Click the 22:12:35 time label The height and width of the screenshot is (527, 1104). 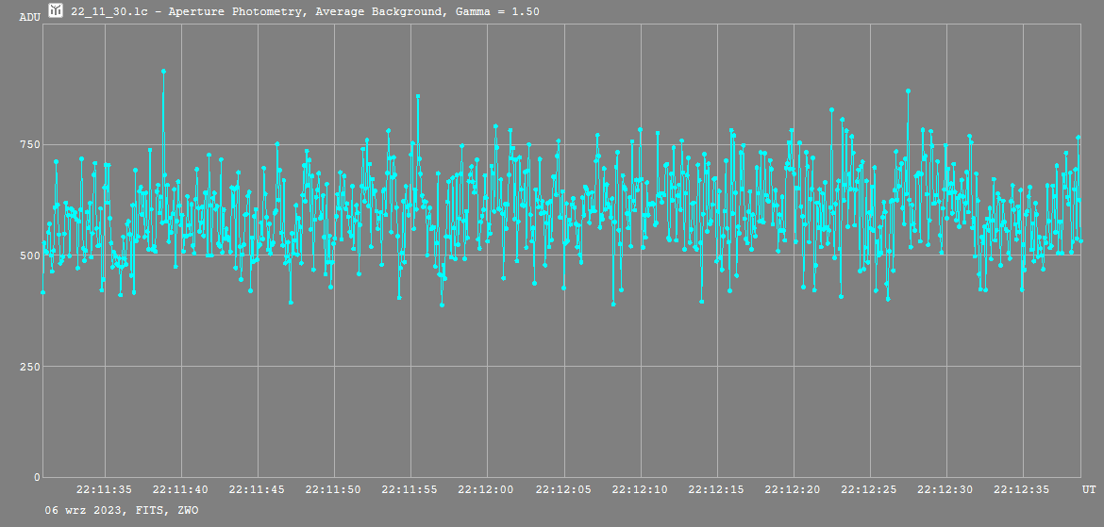point(1023,489)
